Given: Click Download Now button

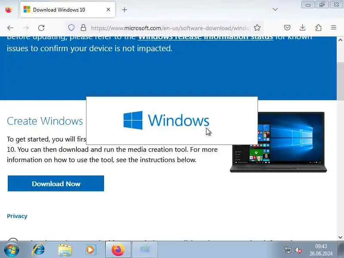Looking at the screenshot, I should (56, 184).
